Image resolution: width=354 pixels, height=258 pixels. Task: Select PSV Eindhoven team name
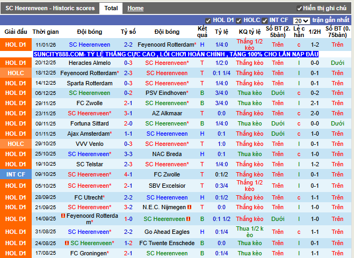point(167,93)
